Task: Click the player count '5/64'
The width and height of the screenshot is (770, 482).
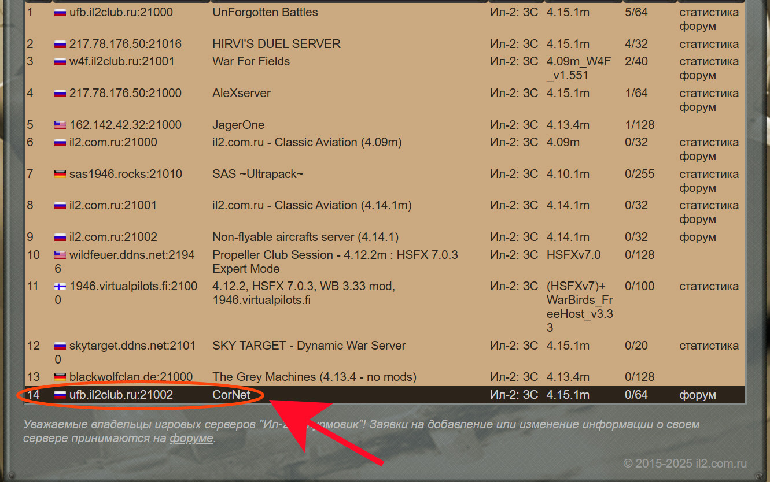Action: 636,12
